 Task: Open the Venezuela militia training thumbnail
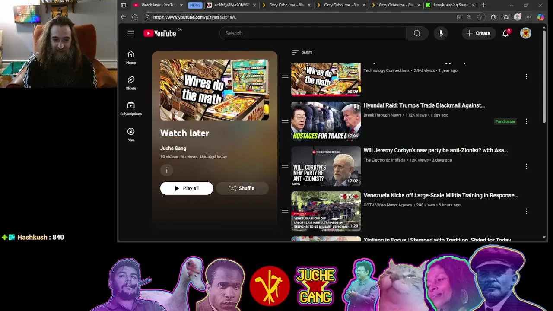[x=326, y=211]
